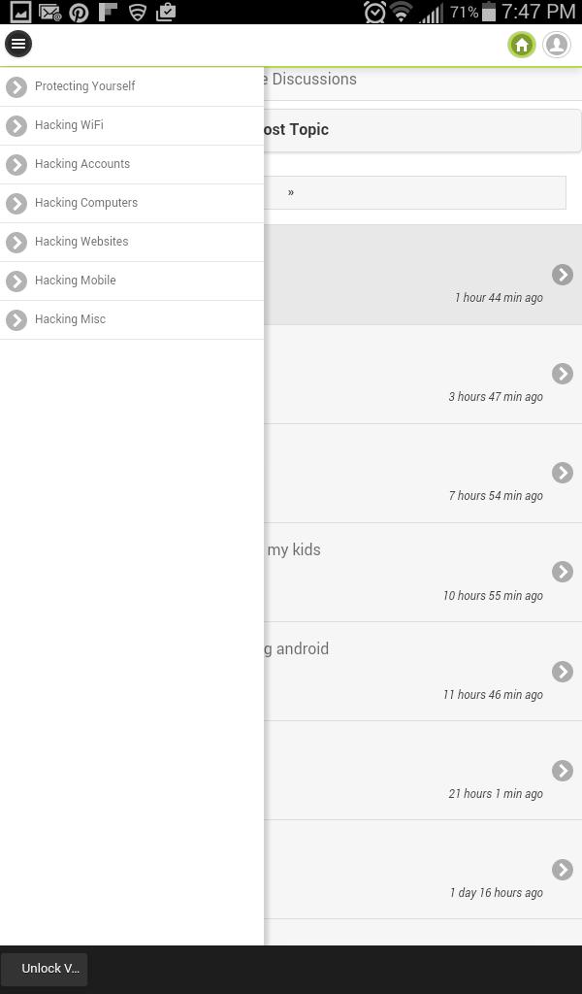
Task: Open the user profile icon
Action: [557, 45]
